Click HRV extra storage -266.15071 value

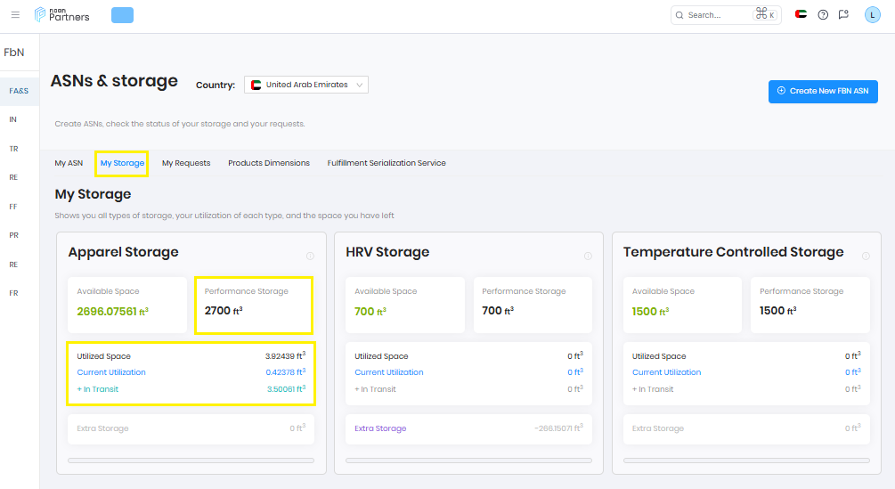point(558,428)
